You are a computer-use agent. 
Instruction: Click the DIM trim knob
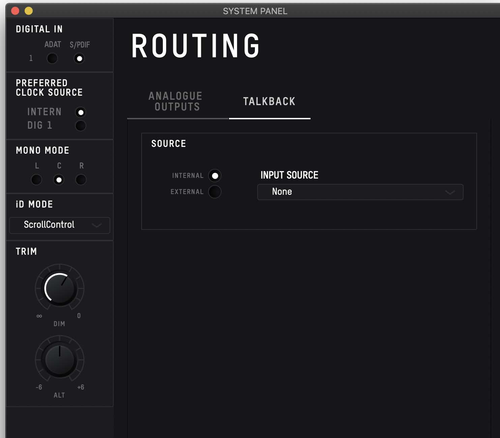pos(60,289)
